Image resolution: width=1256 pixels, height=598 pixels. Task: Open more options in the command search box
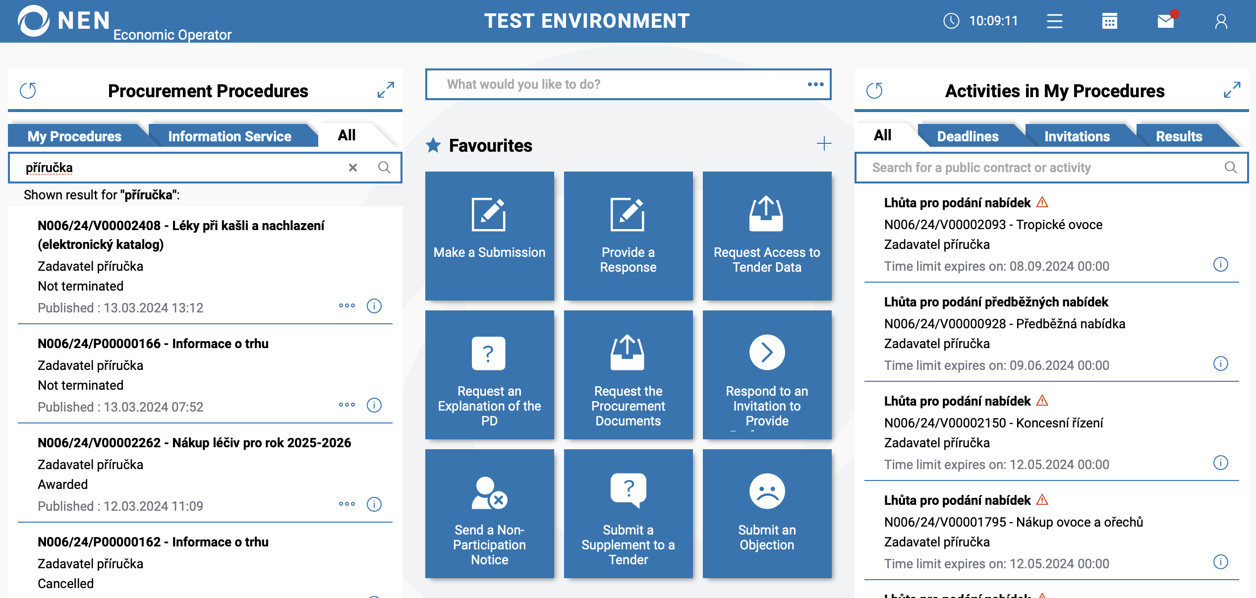pos(815,84)
